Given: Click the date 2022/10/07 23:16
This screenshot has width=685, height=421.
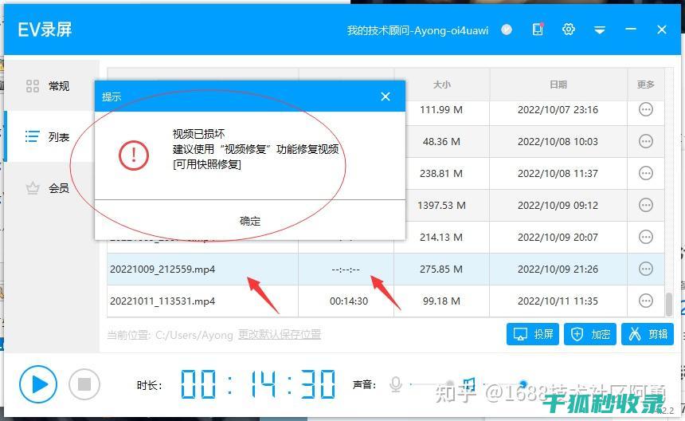Looking at the screenshot, I should point(558,110).
